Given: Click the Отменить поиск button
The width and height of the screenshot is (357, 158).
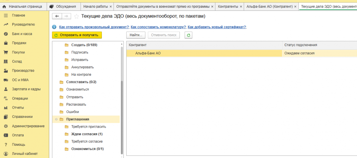Looking at the screenshot, I should coord(164,35).
